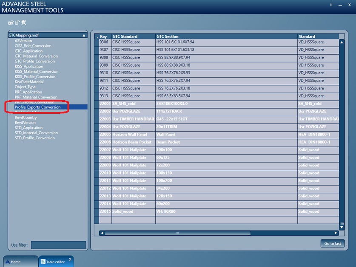The width and height of the screenshot is (356, 267).
Task: Select the RevitVersion table
Action: (25, 123)
